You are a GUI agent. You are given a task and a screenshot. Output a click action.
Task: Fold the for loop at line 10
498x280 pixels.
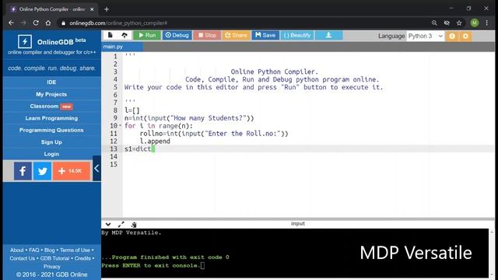[x=120, y=126]
